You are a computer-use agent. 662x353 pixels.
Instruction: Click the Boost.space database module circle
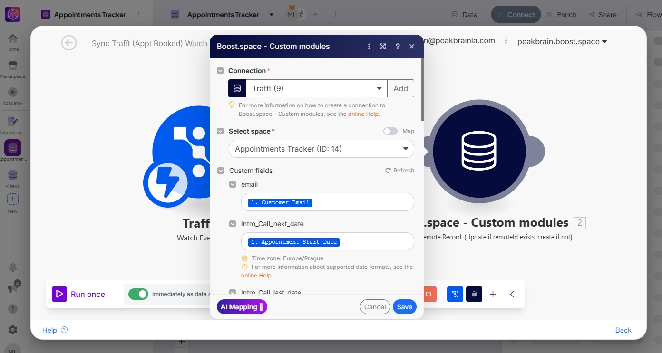(x=479, y=152)
